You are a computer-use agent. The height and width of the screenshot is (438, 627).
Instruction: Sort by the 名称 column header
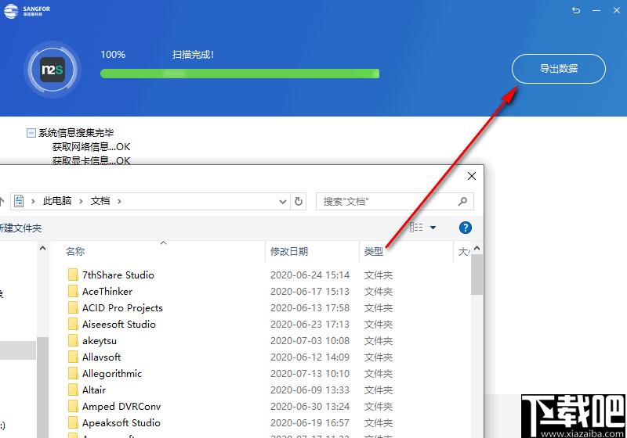pos(75,251)
